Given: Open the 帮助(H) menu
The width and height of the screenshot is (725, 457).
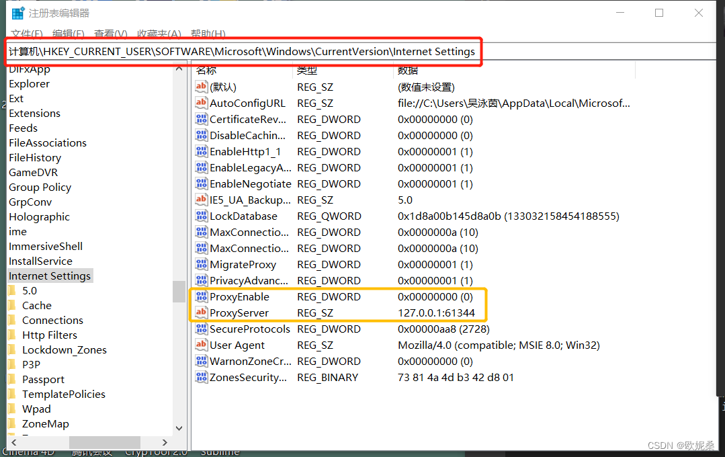Looking at the screenshot, I should 208,34.
